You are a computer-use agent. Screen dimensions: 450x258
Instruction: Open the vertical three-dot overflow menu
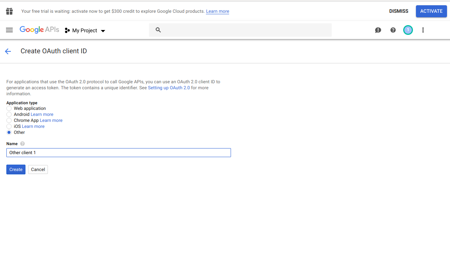[423, 30]
